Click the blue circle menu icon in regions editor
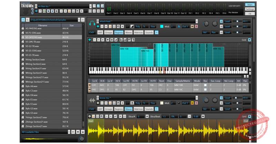 point(90,40)
